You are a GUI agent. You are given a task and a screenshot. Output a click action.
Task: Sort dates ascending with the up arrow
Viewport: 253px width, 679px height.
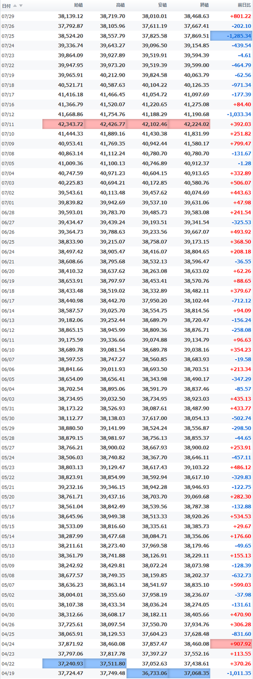coord(15,6)
